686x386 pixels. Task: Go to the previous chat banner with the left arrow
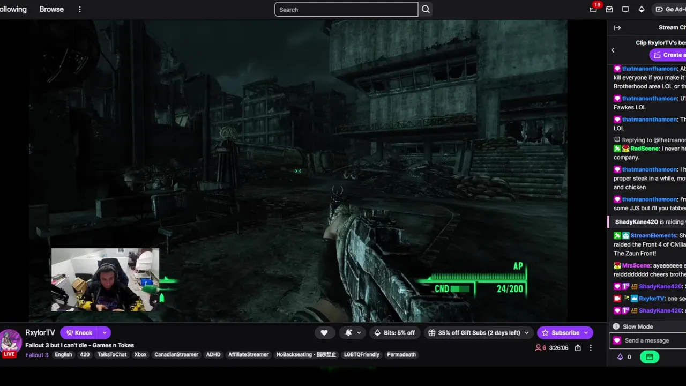[x=613, y=50]
